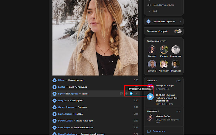This screenshot has height=135, width=216.
Task: Open the Galust artist link
Action: 68,114
